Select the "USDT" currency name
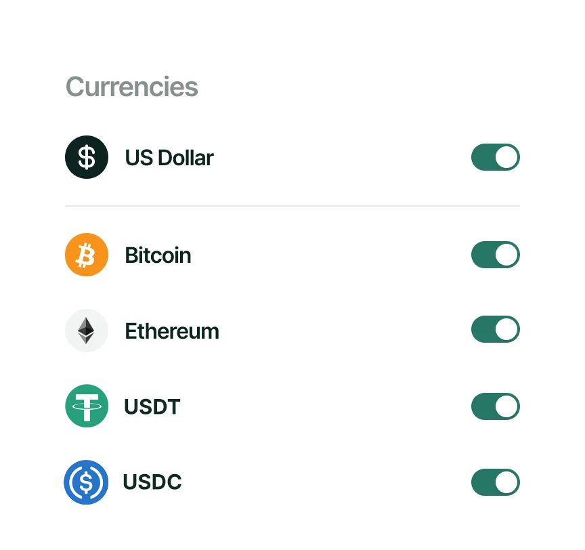Viewport: 585px width, 550px height. click(152, 407)
